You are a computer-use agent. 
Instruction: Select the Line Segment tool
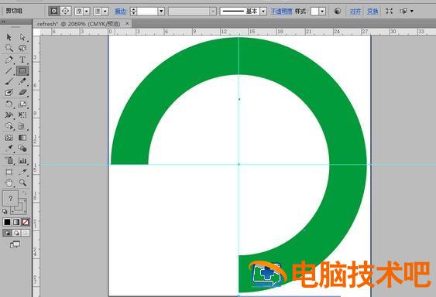[9, 70]
